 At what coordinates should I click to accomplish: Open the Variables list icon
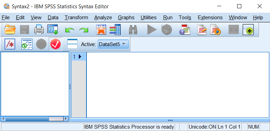point(115,30)
